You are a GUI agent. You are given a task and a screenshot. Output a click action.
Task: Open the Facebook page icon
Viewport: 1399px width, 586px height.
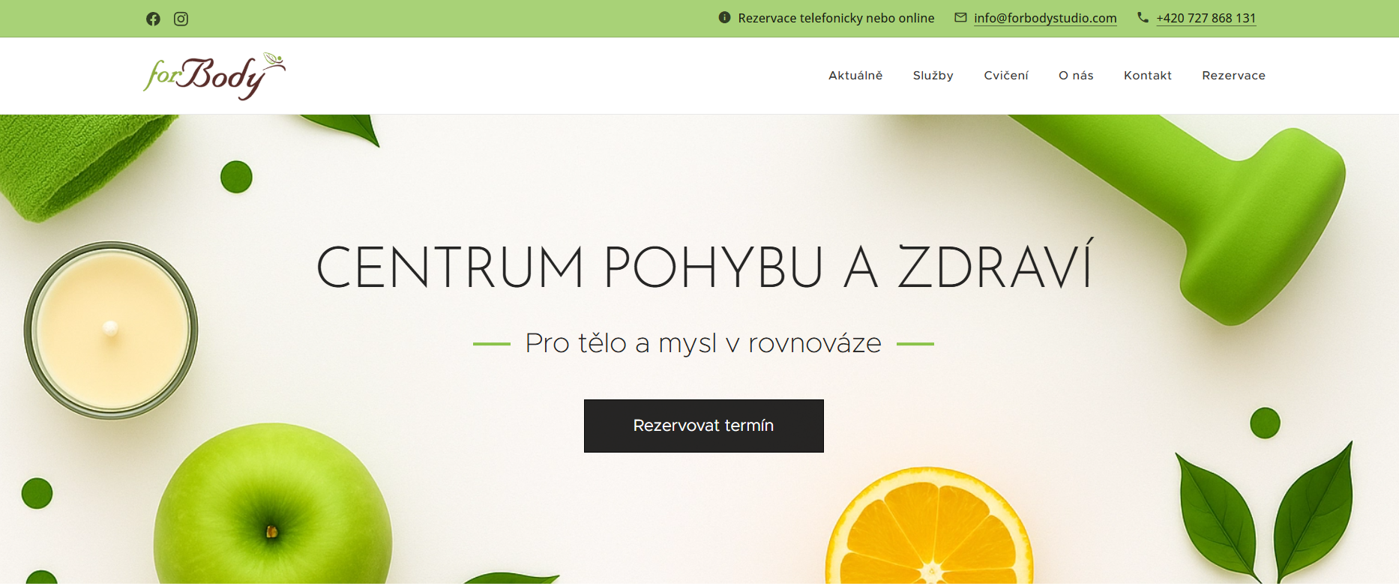(x=153, y=19)
